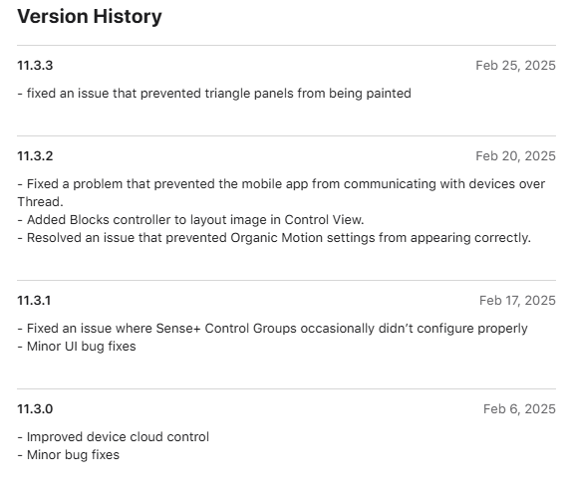
Task: Click the Sense+ Control Groups fix note
Action: click(x=272, y=329)
